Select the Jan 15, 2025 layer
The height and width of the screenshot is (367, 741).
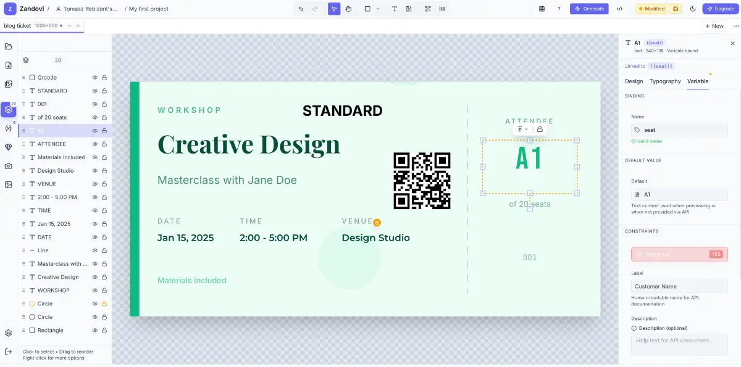tap(65, 224)
